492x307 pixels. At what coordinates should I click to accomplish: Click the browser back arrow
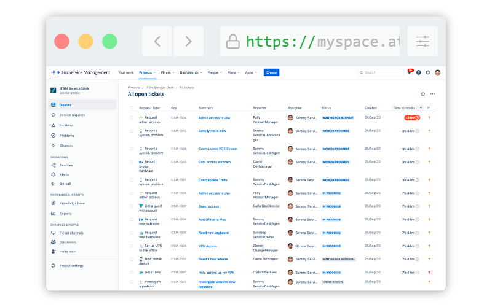(x=157, y=41)
